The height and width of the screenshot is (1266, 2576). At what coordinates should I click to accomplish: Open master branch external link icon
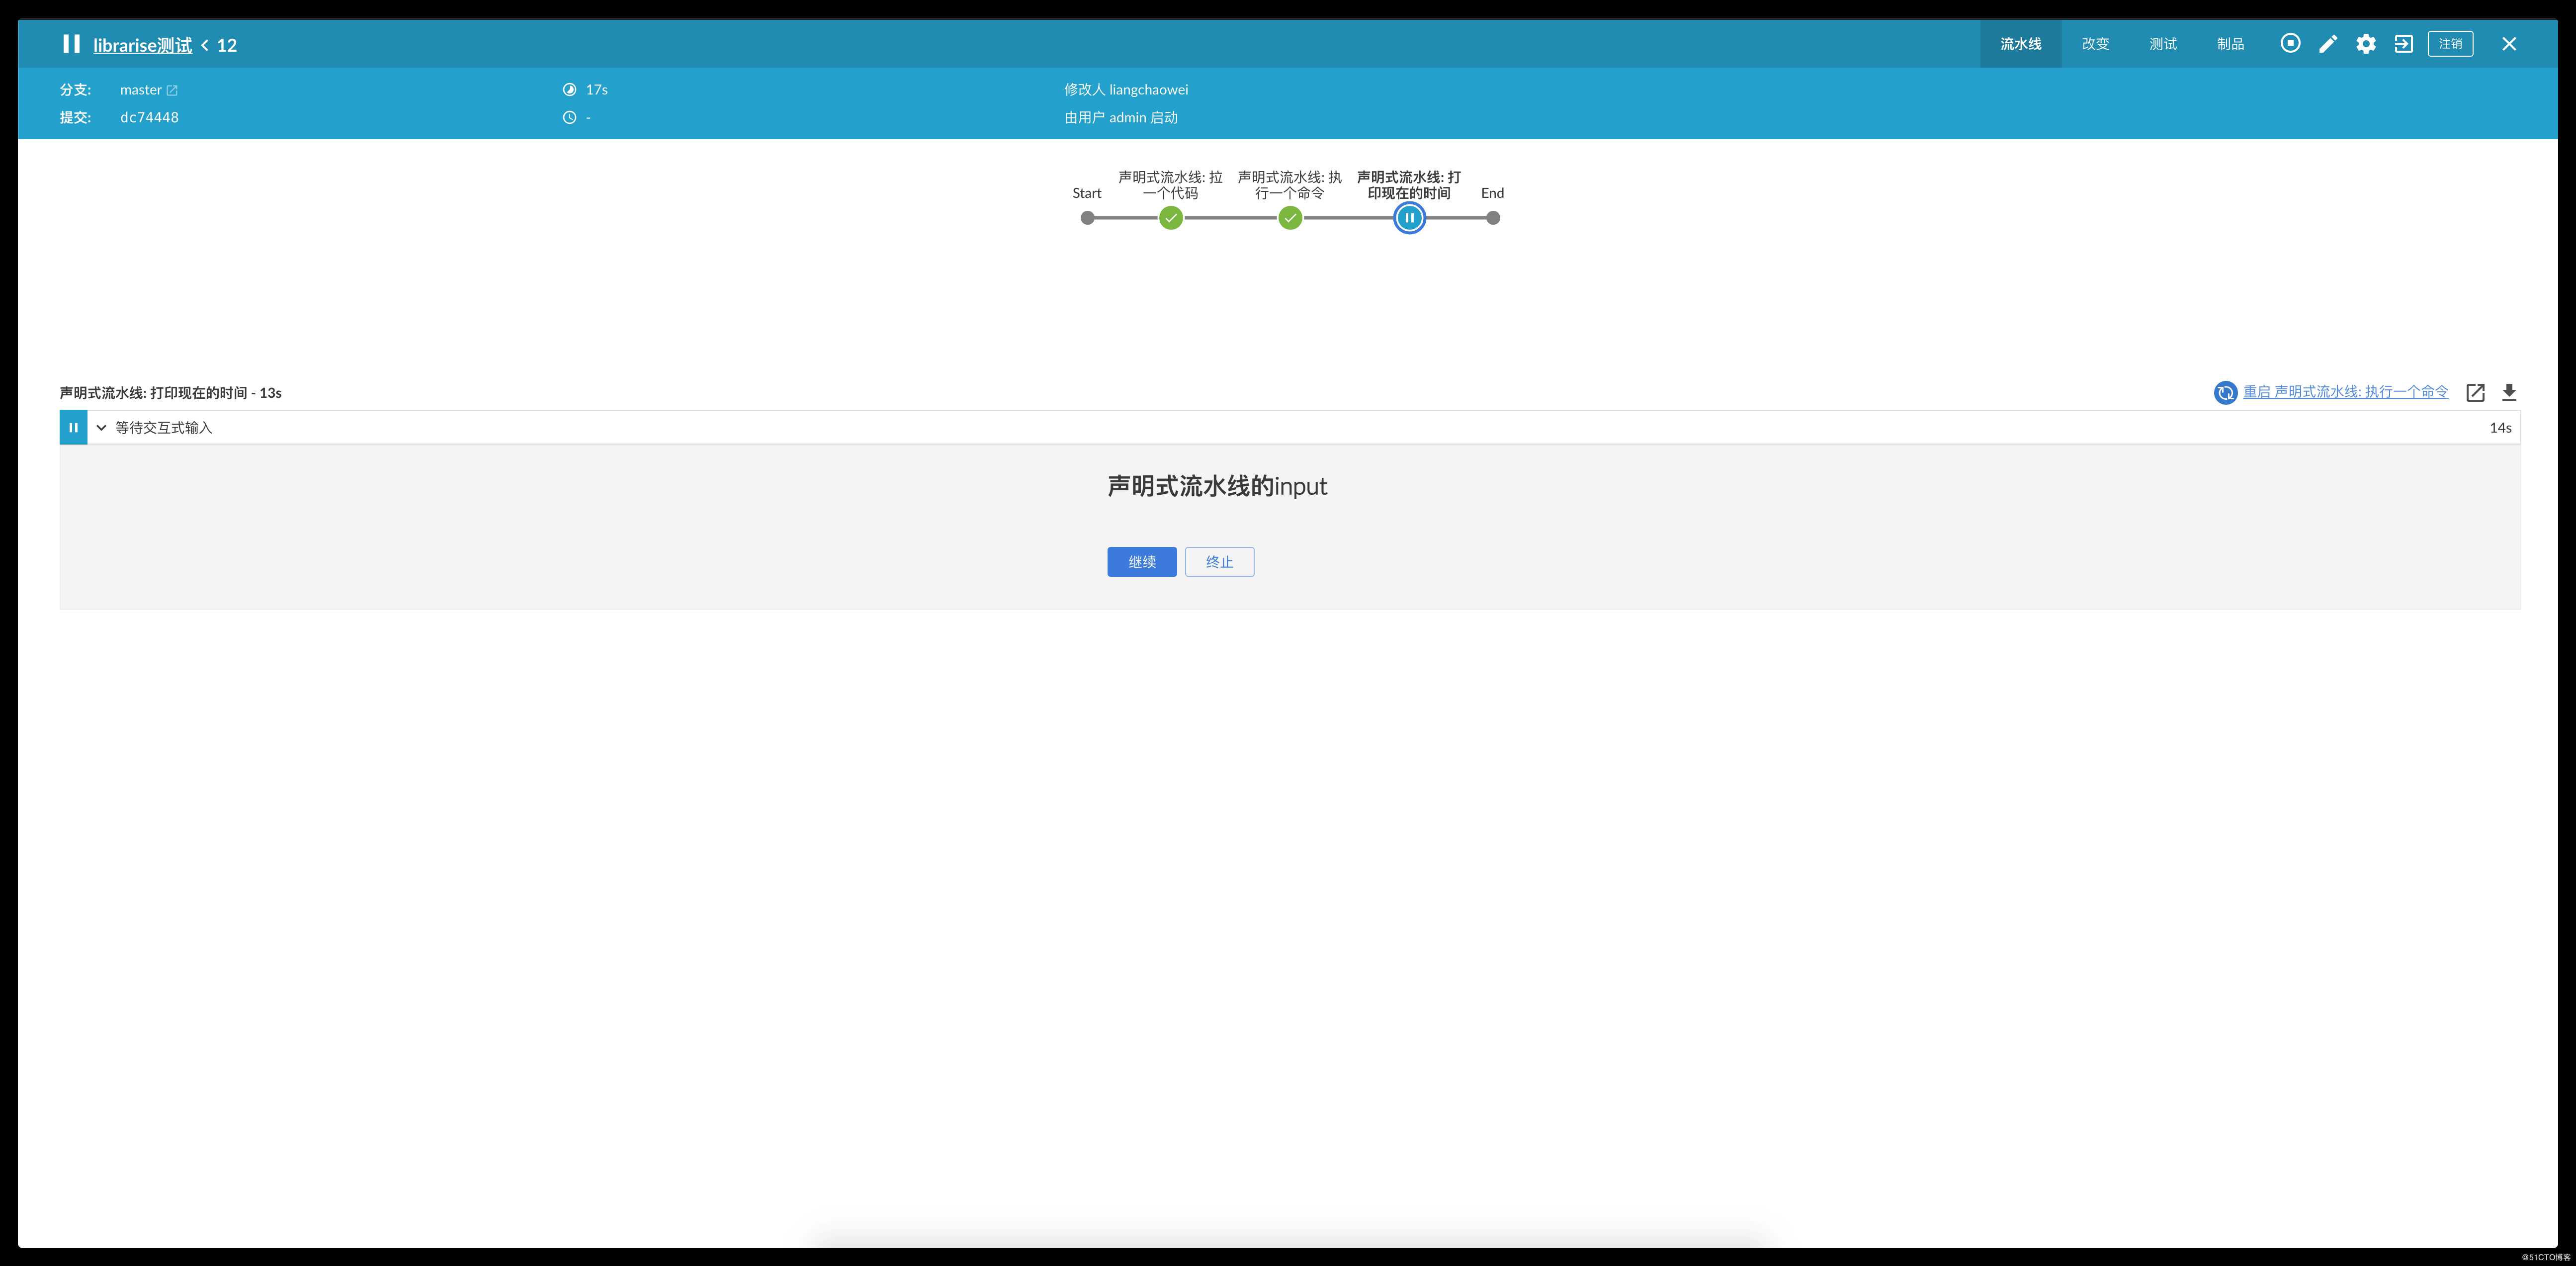(x=172, y=90)
